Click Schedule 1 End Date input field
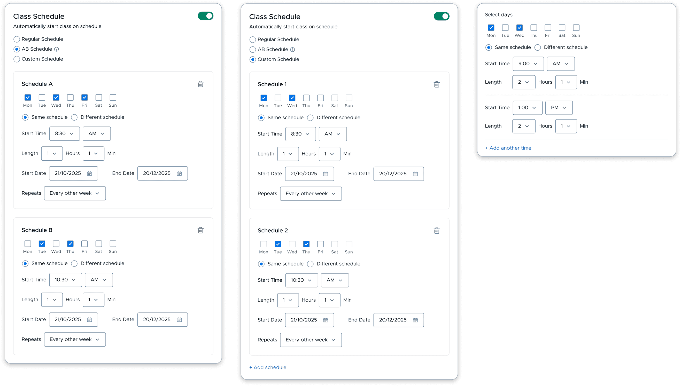The image size is (681, 386). 393,174
